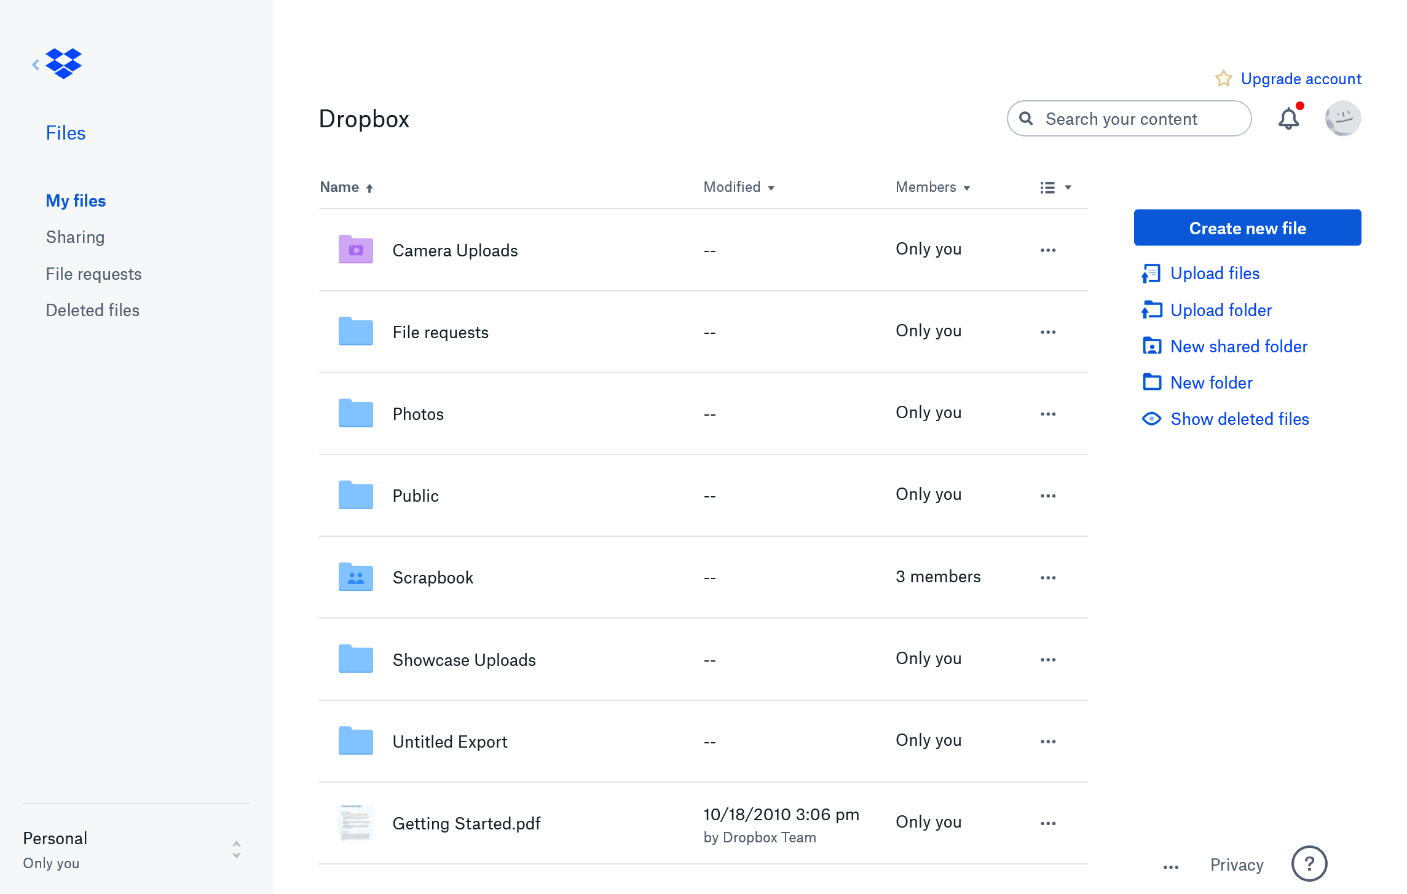1407x894 pixels.
Task: Click the New folder link
Action: coord(1211,382)
